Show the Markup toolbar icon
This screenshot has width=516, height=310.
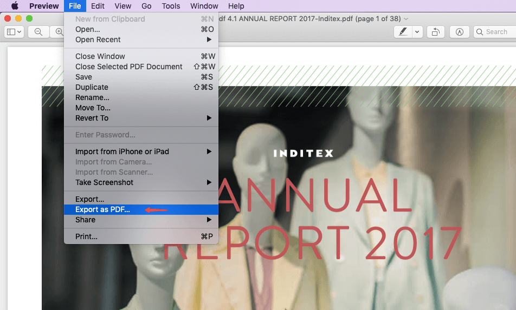pyautogui.click(x=460, y=32)
